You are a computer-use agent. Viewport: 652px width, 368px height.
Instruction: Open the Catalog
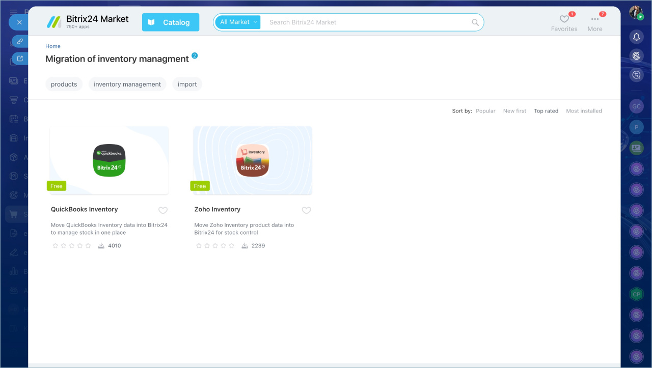[x=171, y=22]
